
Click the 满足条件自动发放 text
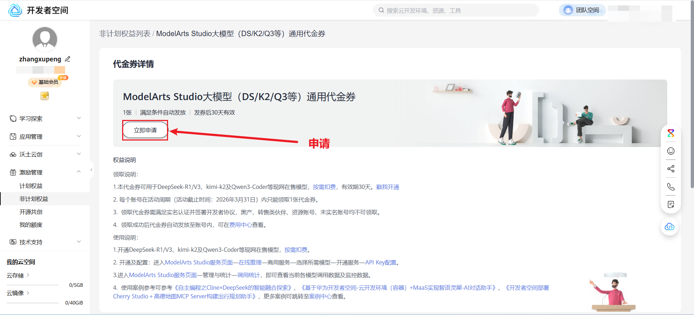point(163,112)
